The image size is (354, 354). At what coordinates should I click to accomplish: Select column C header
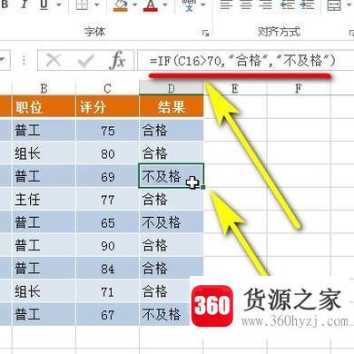tap(107, 89)
